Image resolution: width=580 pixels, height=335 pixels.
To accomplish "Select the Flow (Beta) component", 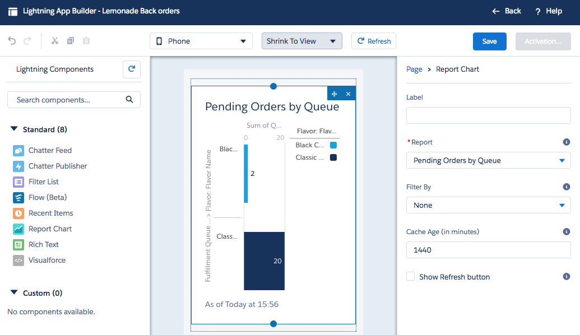I will tap(47, 197).
